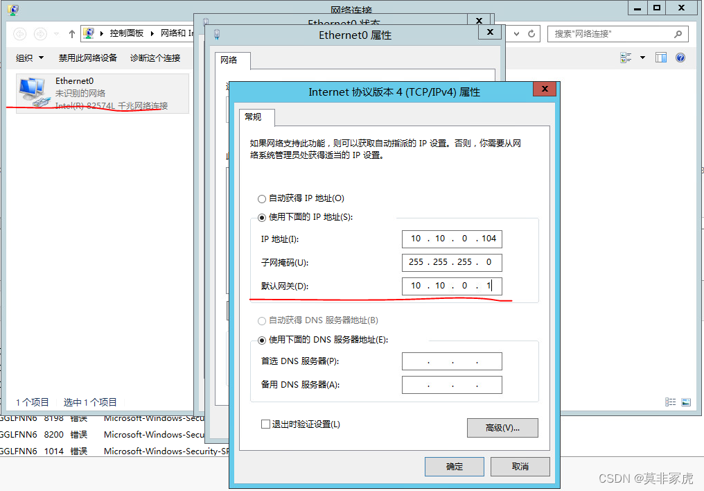Viewport: 704px width, 491px height.
Task: Select the Ethernet0 adapter icon
Action: coord(33,92)
